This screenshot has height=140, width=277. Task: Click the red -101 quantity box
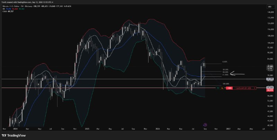pyautogui.click(x=230, y=88)
